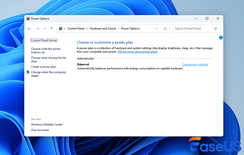Click Choose or customize a power plan heading
Screen dimensions: 244x155
point(105,42)
